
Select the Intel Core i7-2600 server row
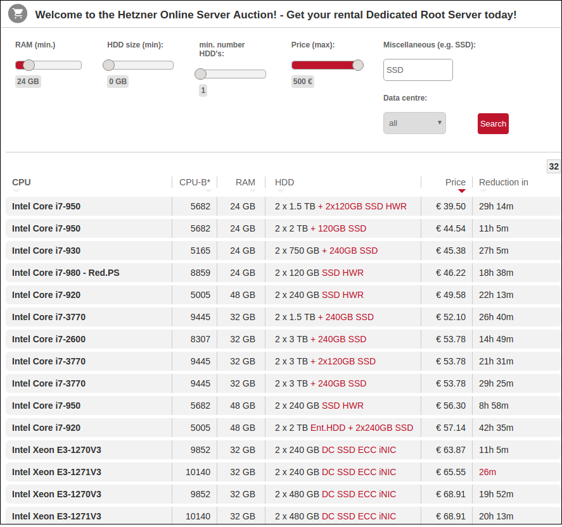(283, 340)
